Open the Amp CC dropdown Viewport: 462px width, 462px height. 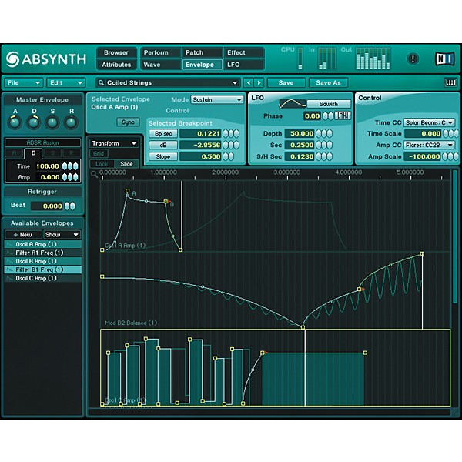(x=430, y=145)
